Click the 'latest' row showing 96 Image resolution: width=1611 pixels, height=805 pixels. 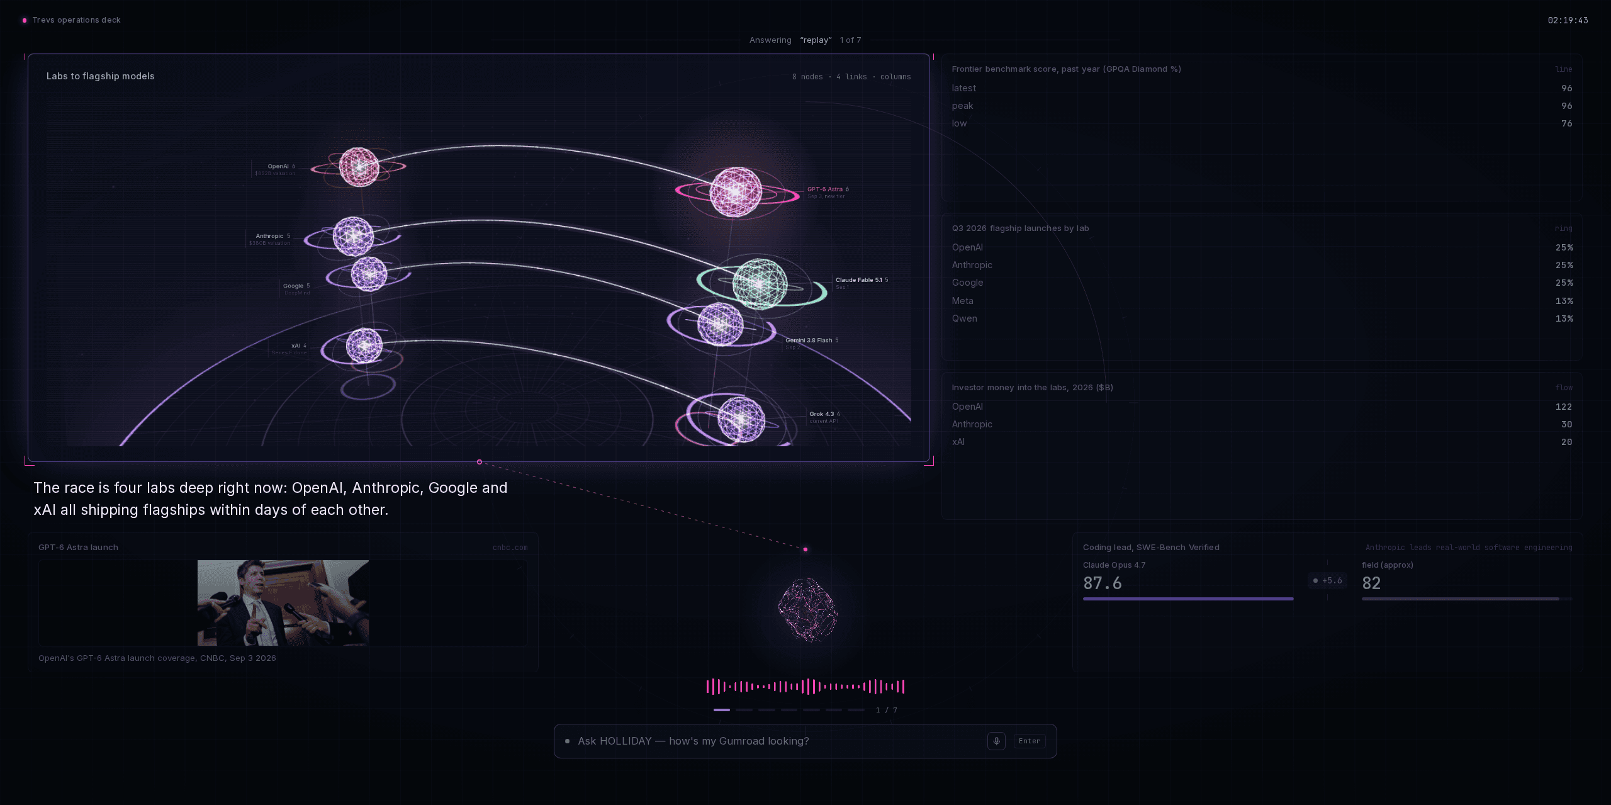click(1262, 88)
